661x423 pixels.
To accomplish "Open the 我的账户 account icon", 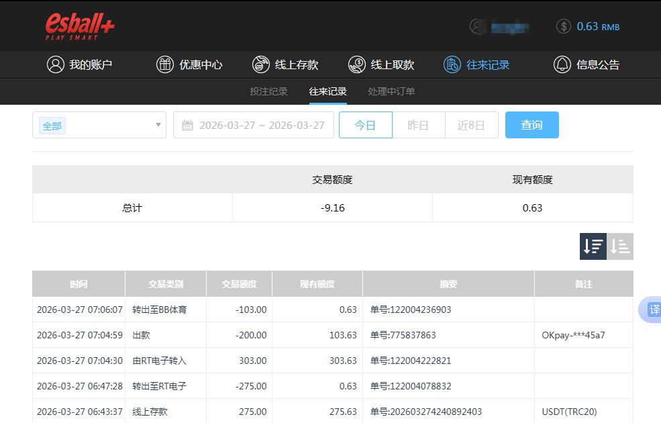I will [56, 64].
